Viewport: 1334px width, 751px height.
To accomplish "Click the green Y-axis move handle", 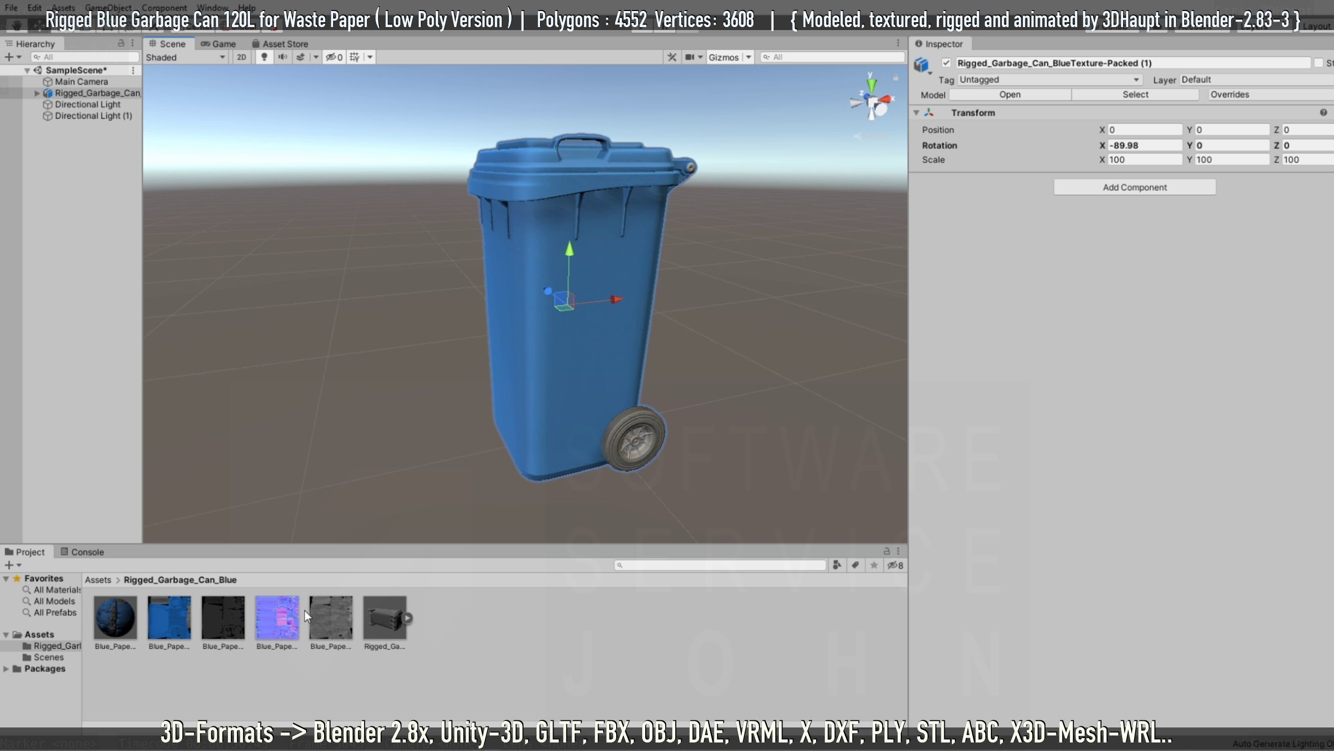I will tap(569, 249).
